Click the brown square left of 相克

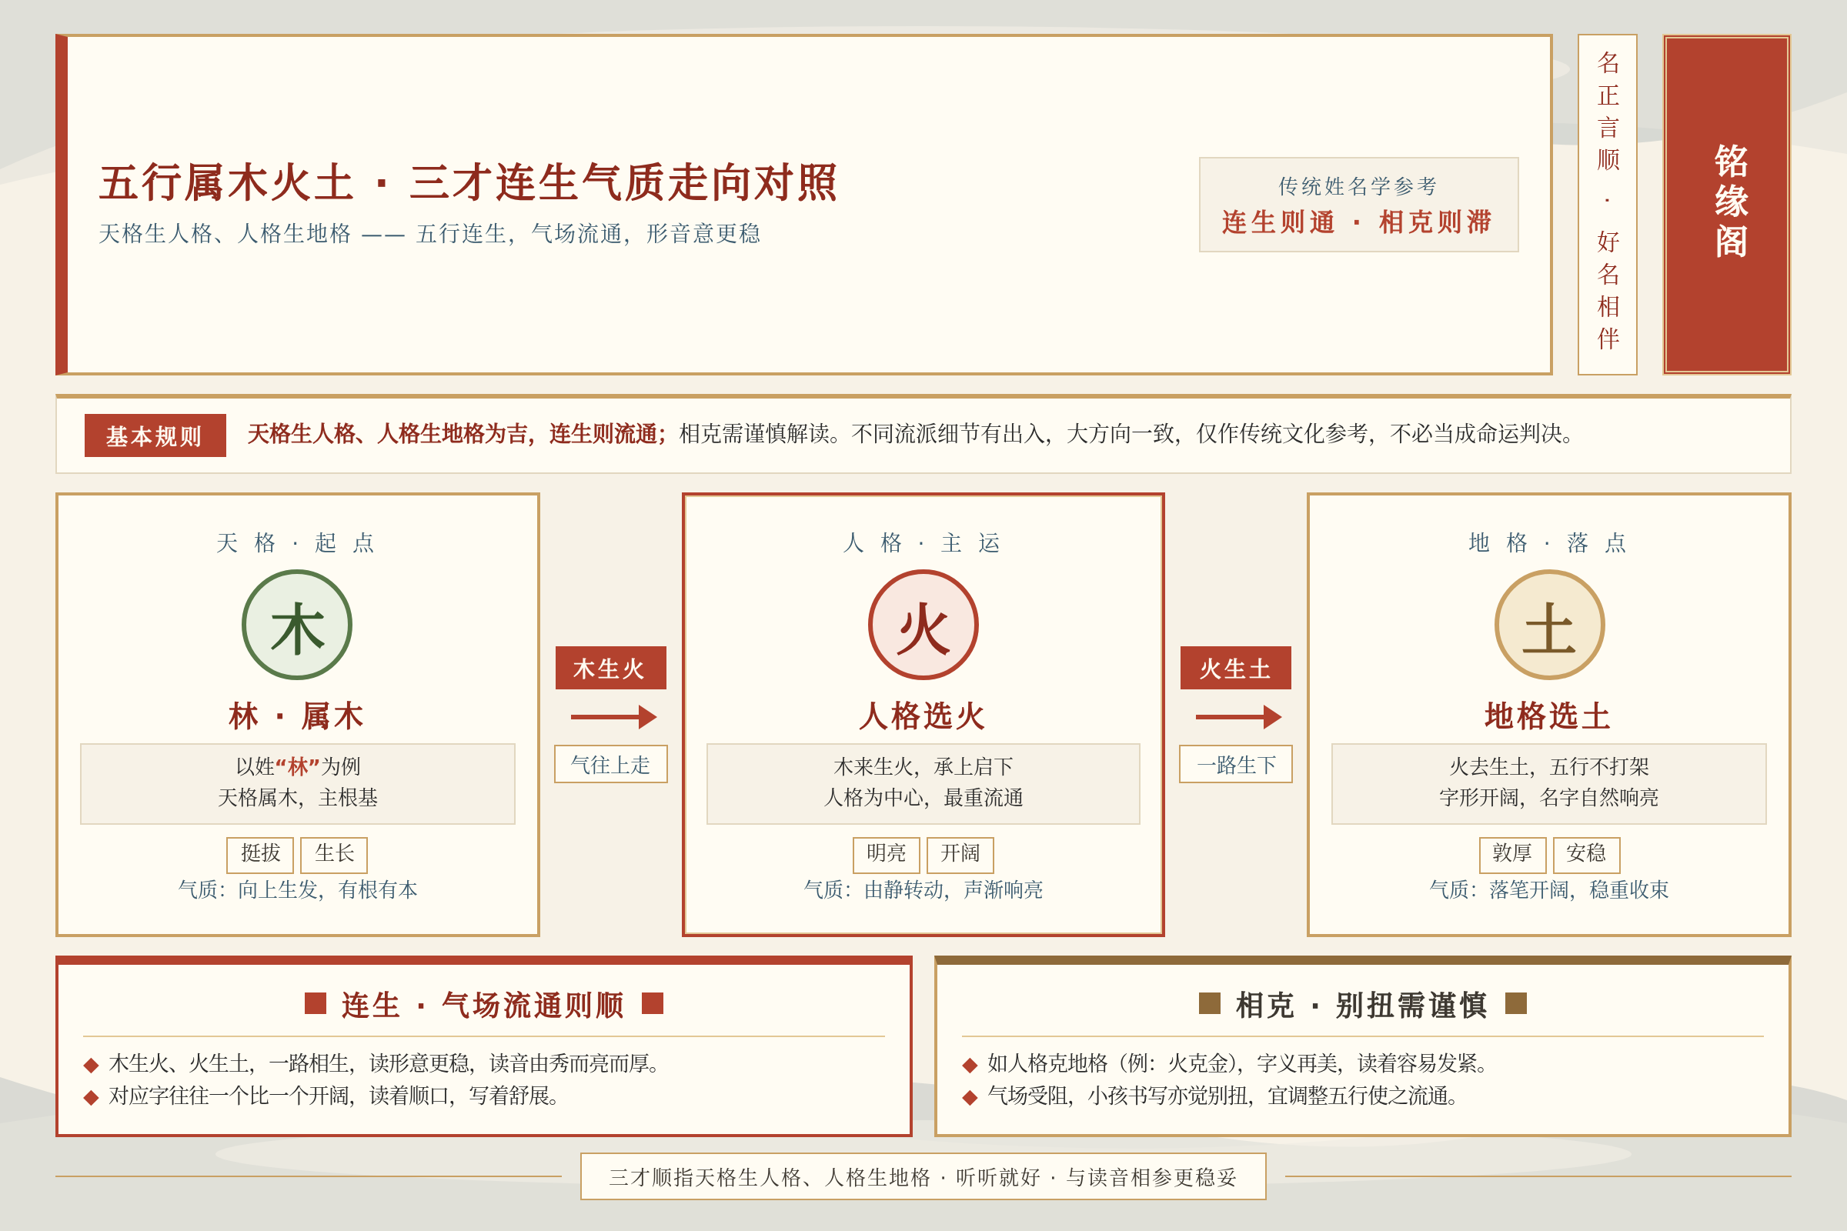pyautogui.click(x=1209, y=1003)
